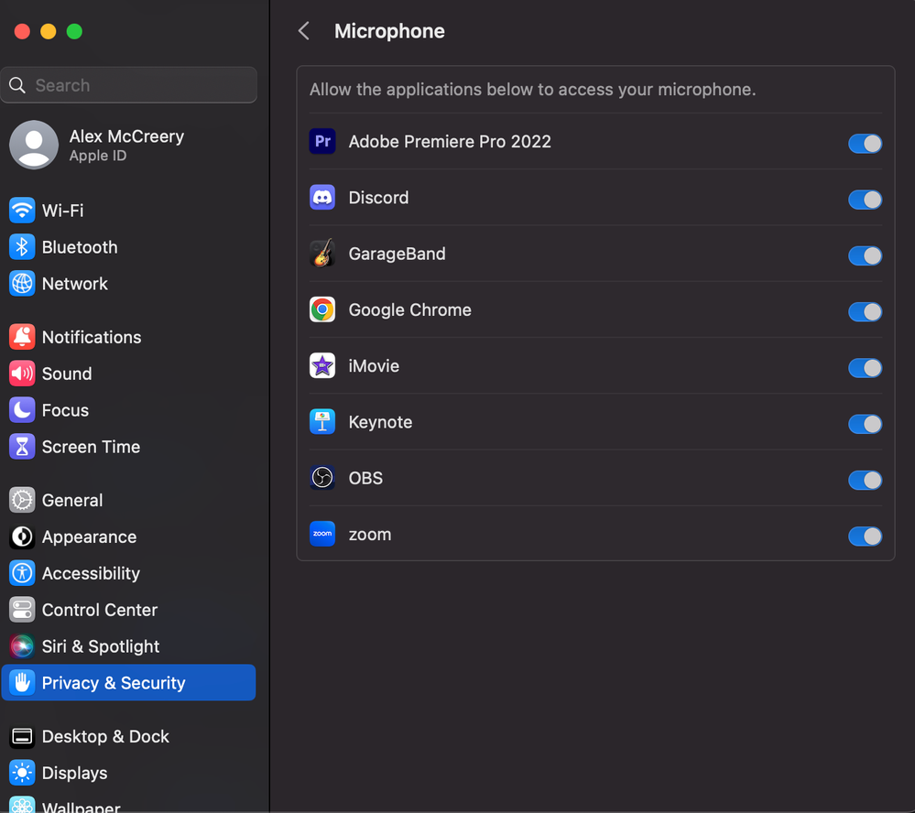This screenshot has width=915, height=813.
Task: Go back using the chevron arrow
Action: click(x=304, y=31)
